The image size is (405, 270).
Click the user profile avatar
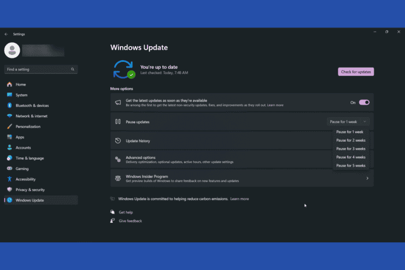pyautogui.click(x=12, y=50)
